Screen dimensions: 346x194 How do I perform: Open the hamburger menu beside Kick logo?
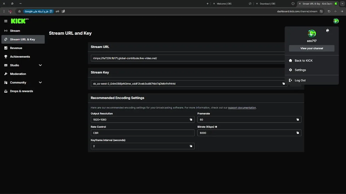6,21
